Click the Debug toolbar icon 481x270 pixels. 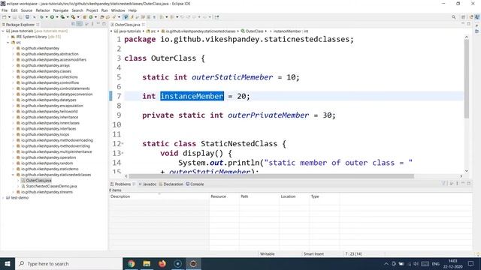click(41, 17)
